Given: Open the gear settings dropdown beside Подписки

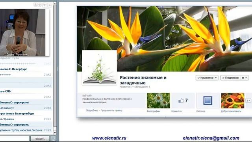Looking at the screenshot, I should click(245, 78).
